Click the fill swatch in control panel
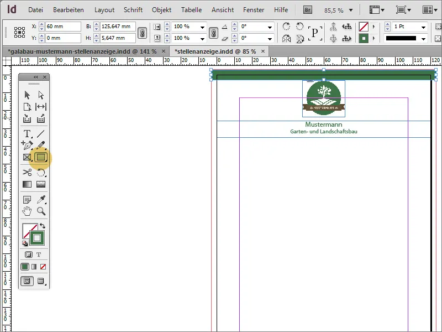The height and width of the screenshot is (332, 442). point(364,27)
